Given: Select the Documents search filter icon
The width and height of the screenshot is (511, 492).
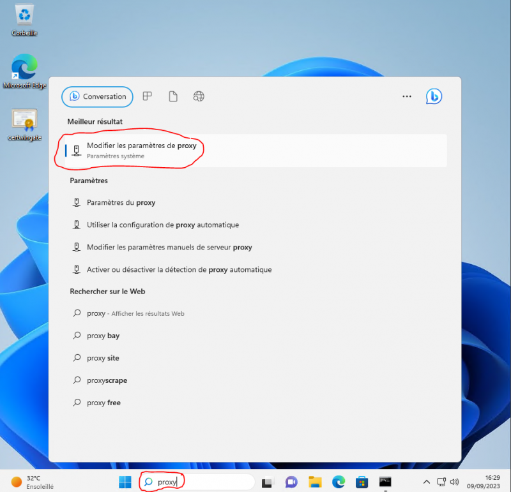Looking at the screenshot, I should point(172,96).
